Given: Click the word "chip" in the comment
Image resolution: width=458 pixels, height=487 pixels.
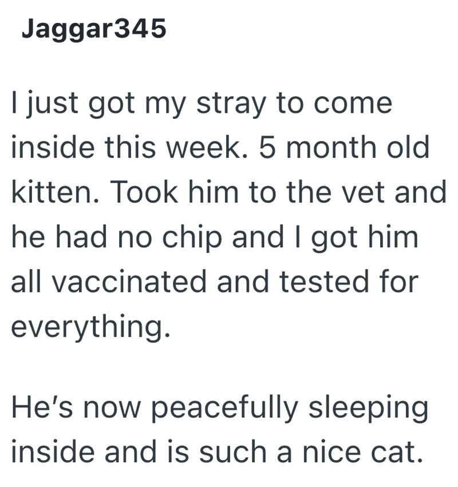Looking at the screenshot, I should pyautogui.click(x=190, y=236).
